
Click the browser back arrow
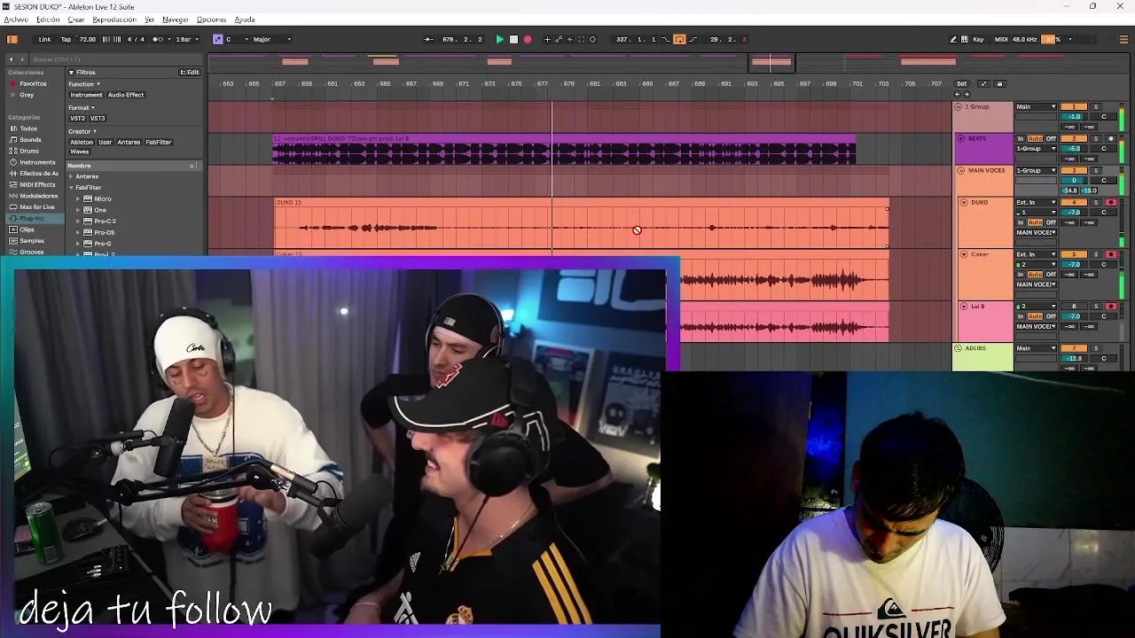pos(12,59)
